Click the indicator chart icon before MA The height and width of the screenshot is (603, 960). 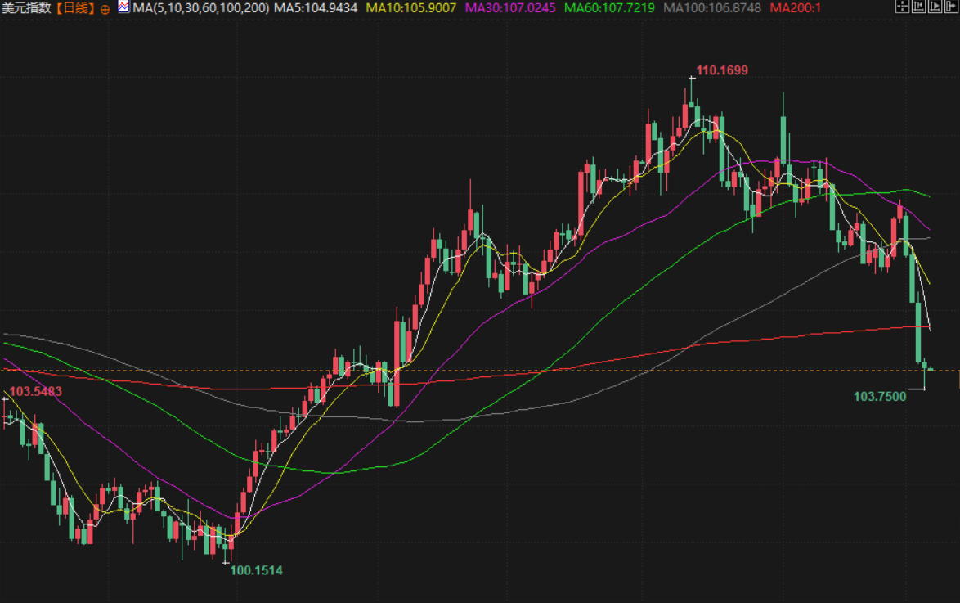(123, 8)
